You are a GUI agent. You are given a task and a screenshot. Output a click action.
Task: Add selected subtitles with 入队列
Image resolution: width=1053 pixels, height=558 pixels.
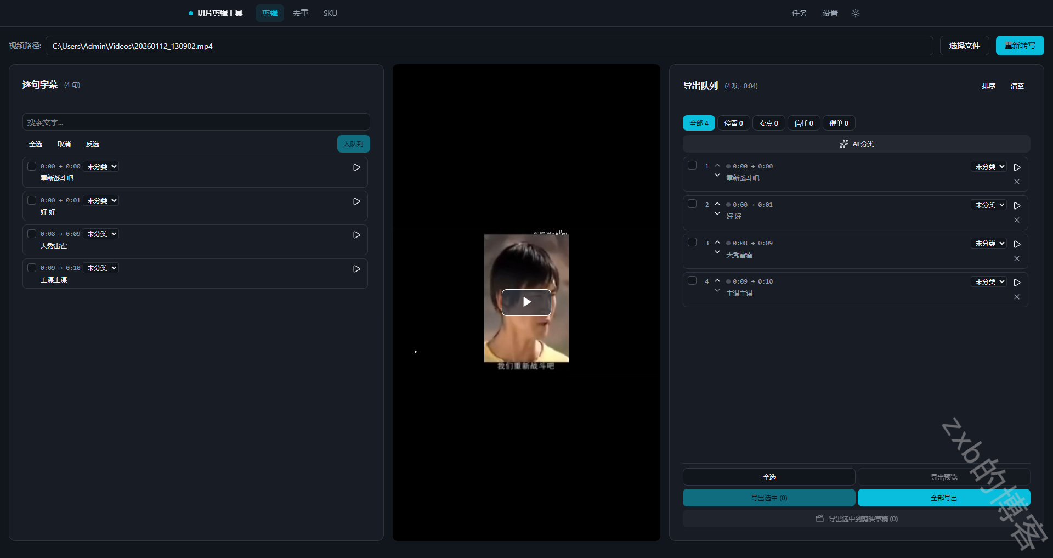pos(354,144)
